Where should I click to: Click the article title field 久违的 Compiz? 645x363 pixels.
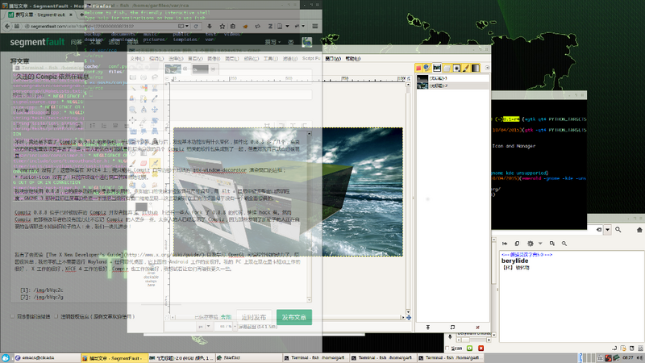click(162, 77)
